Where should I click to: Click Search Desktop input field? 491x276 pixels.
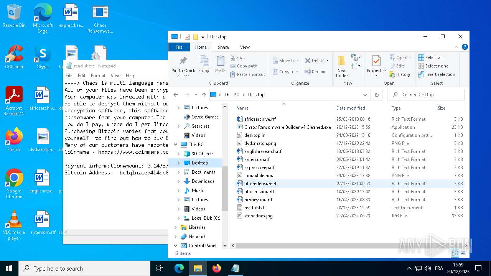pos(426,95)
